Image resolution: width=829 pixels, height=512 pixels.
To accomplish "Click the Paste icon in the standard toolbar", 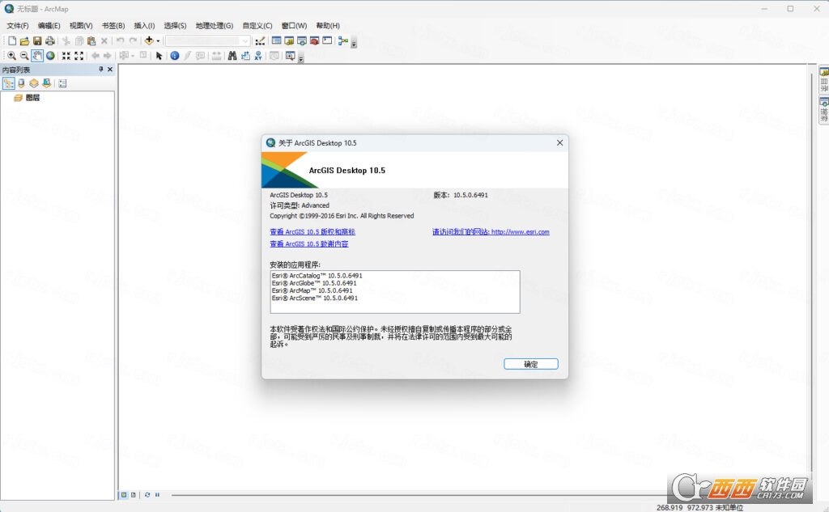I will pos(91,40).
